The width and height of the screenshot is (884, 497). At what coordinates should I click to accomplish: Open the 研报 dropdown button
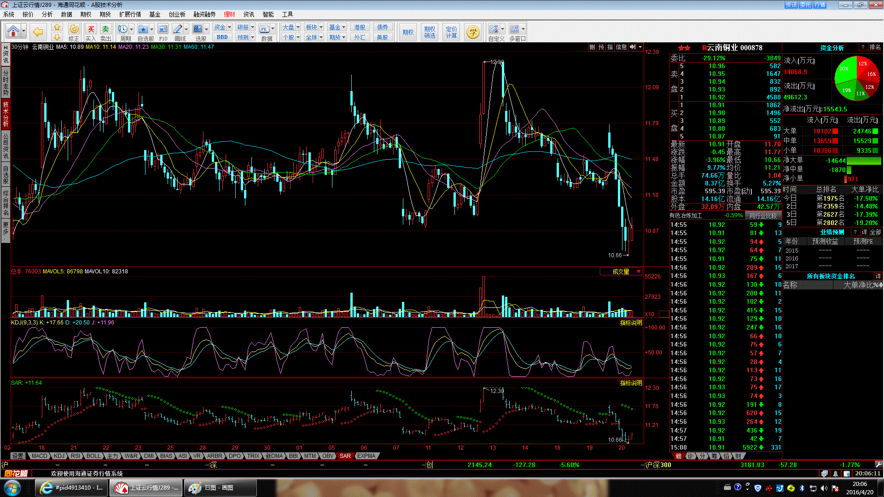pos(245,27)
